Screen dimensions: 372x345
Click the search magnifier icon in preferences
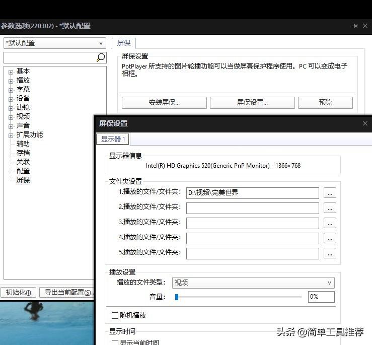[x=101, y=57]
